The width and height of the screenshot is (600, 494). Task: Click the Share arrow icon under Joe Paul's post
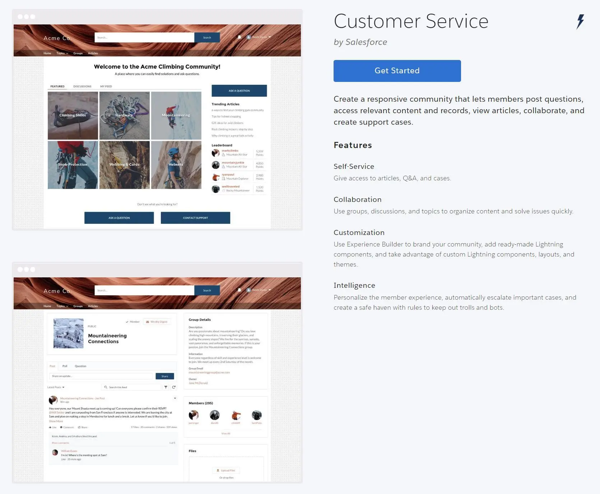pyautogui.click(x=79, y=427)
